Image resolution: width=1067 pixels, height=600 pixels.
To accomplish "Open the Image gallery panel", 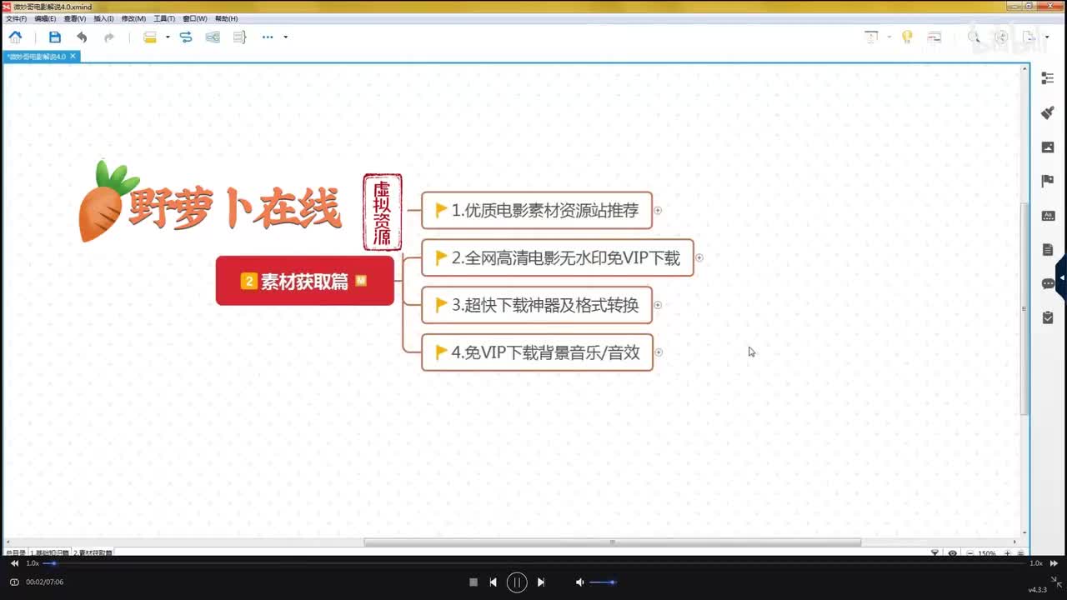I will (x=1048, y=147).
